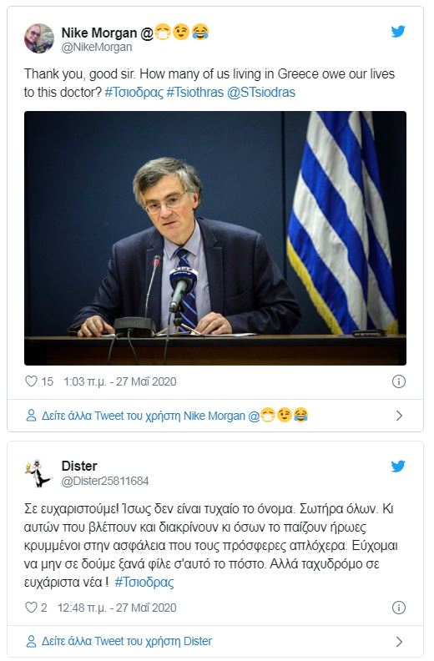Click Nike Morgan profile avatar
This screenshot has height=661, width=434.
[38, 38]
